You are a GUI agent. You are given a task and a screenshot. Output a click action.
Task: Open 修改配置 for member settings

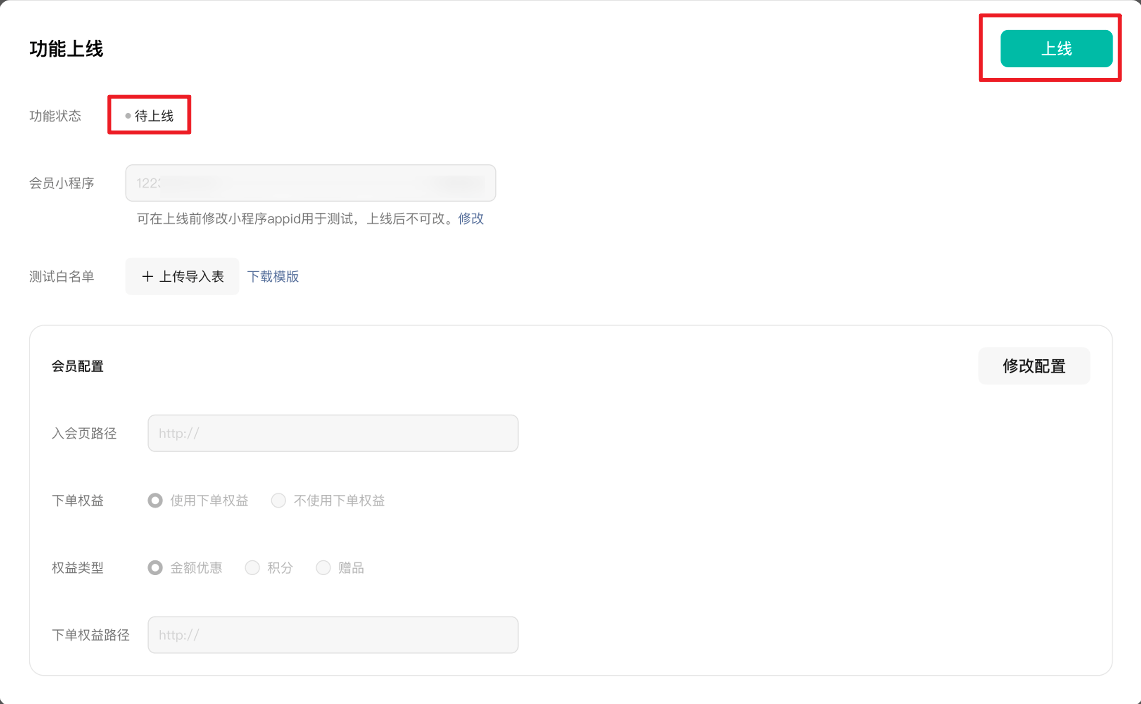1034,366
